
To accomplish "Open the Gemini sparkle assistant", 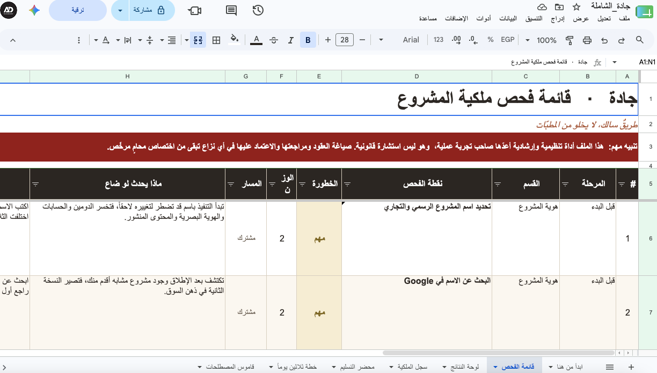I will [x=34, y=10].
